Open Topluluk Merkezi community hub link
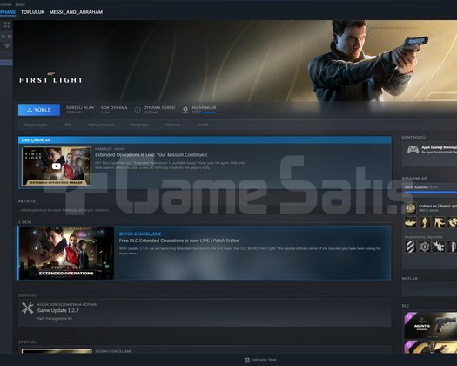Screen dimensions: 457x366 102,125
